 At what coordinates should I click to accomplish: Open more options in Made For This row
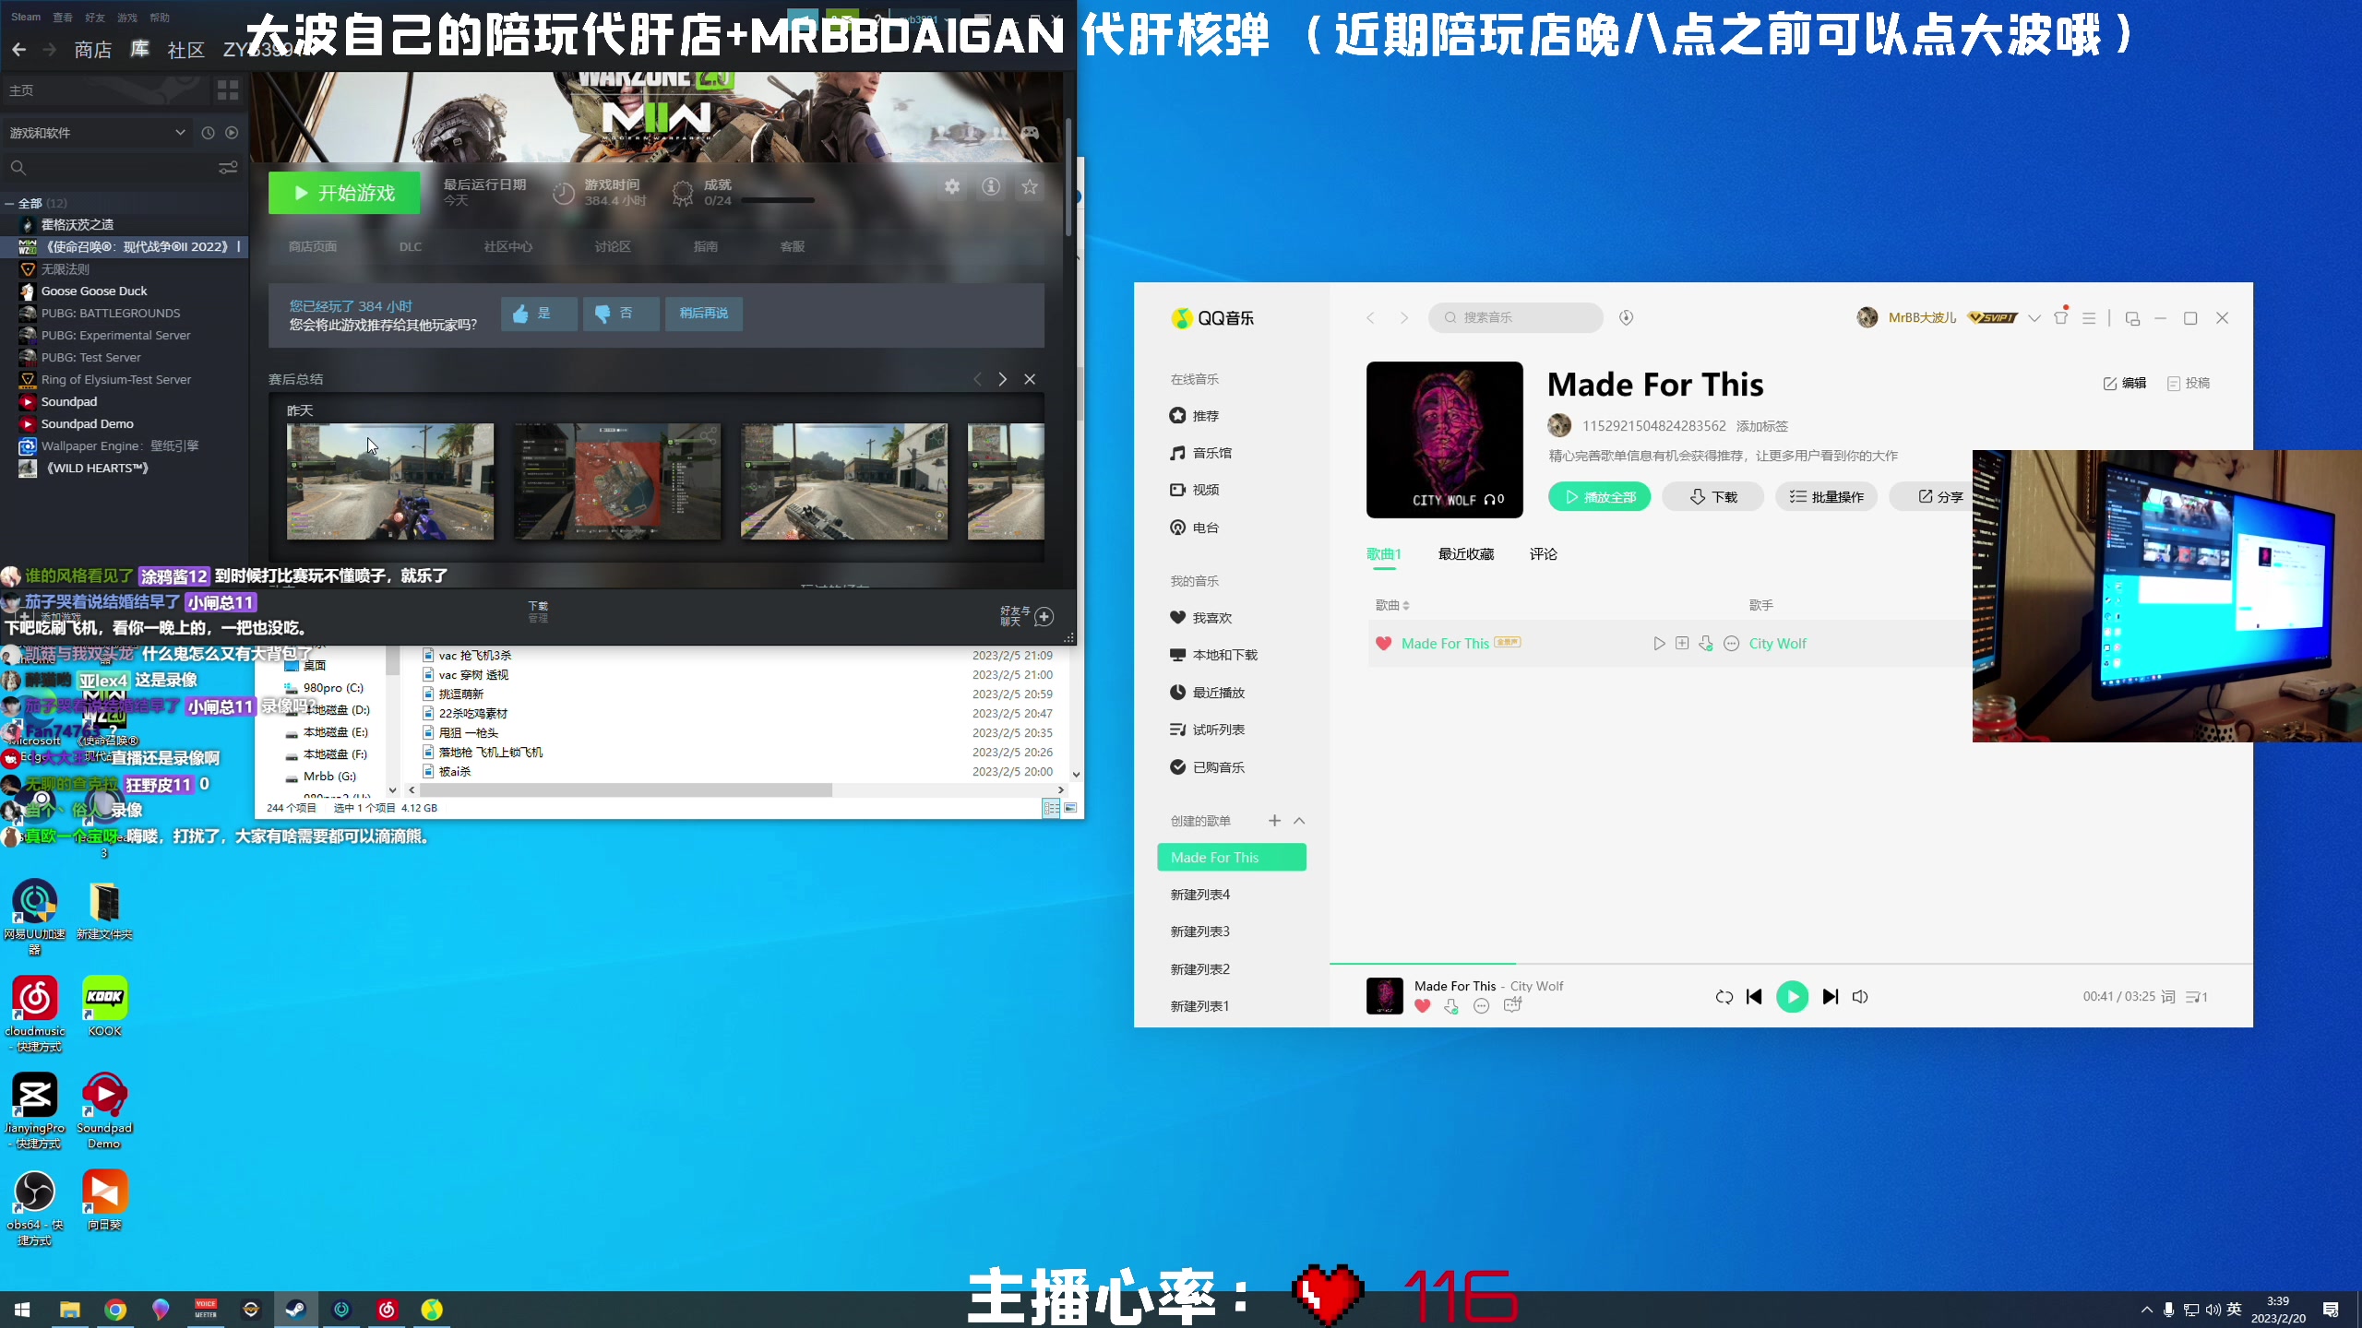tap(1731, 644)
